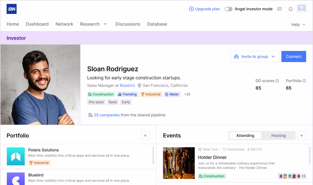Image resolution: width=313 pixels, height=185 pixels.
Task: Expand the Research menu chevron
Action: (105, 24)
